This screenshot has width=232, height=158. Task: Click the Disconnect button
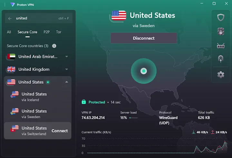(x=143, y=38)
